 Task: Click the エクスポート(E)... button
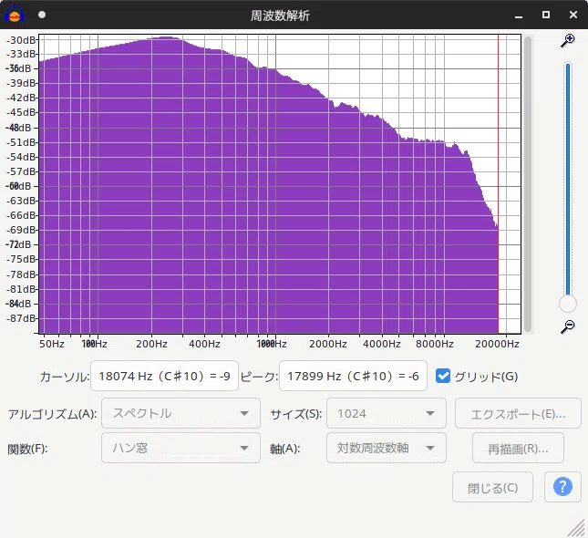click(518, 413)
